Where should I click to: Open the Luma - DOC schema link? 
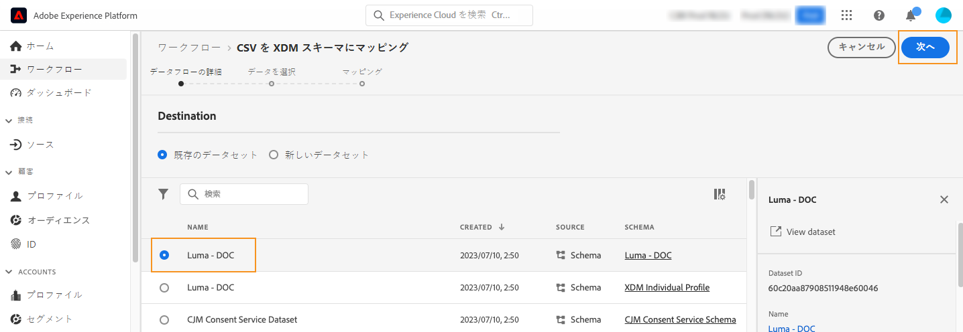click(x=648, y=255)
